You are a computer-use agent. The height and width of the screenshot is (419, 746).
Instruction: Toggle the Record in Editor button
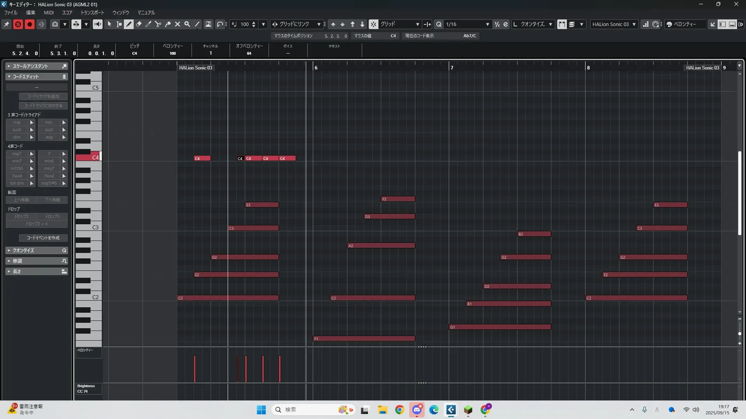(30, 24)
